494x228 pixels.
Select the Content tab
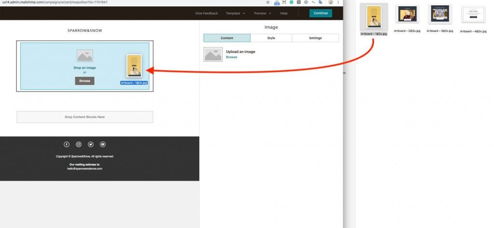pos(227,38)
